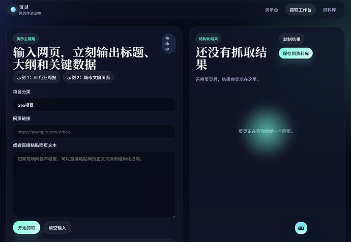Click the 输入网页 main headline
Image resolution: width=351 pixels, height=242 pixels.
(x=81, y=58)
